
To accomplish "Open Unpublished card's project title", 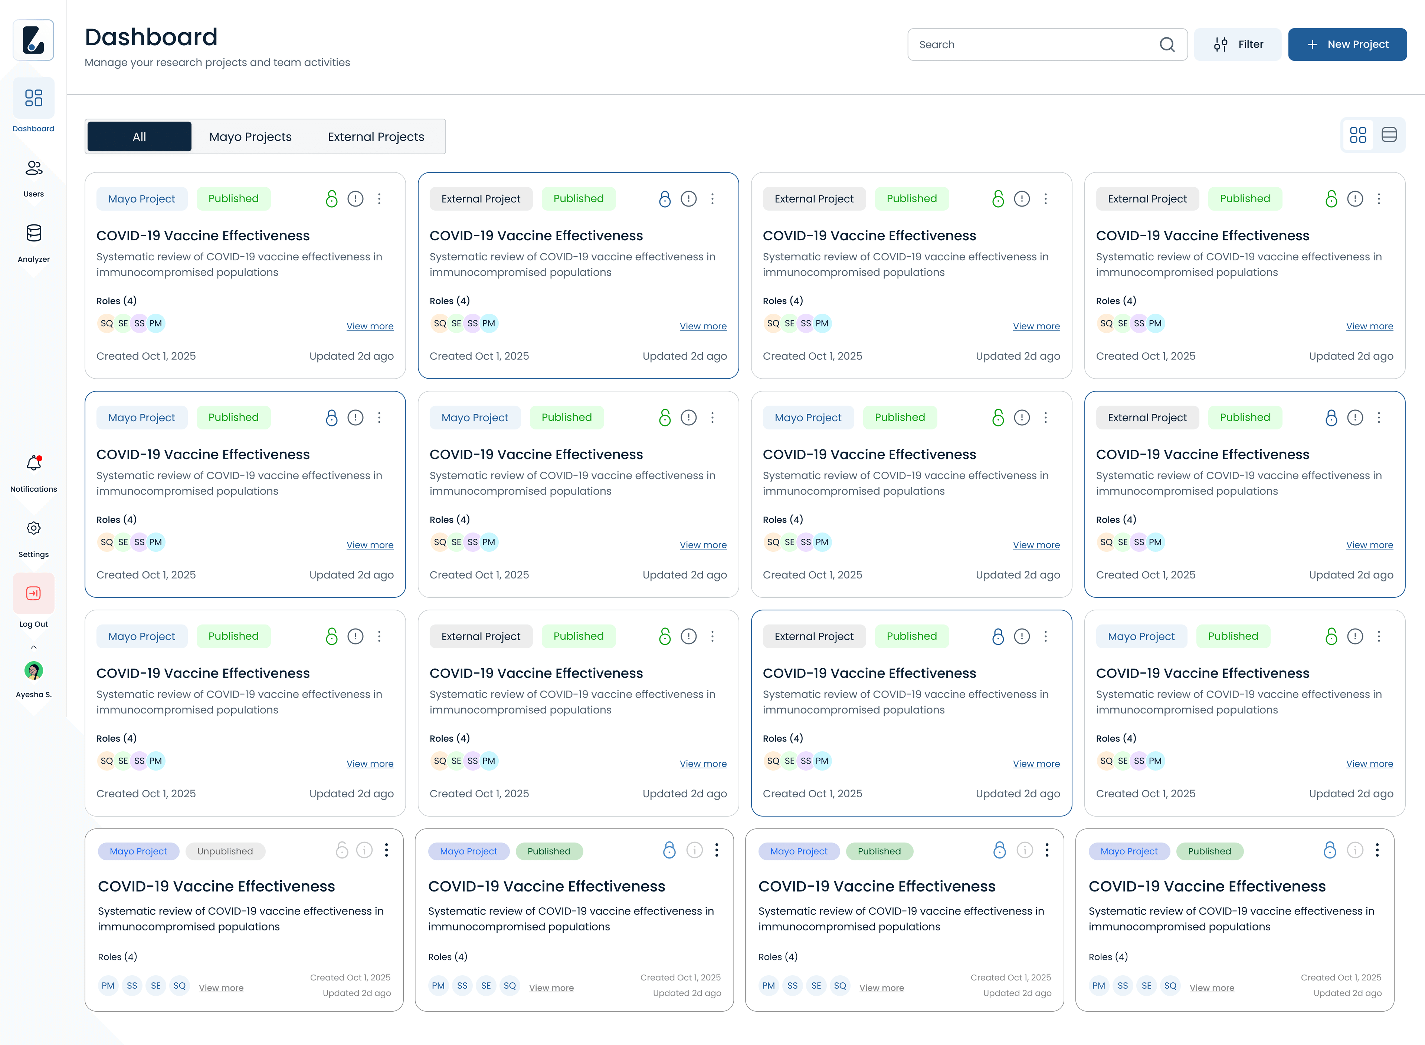I will 216,886.
